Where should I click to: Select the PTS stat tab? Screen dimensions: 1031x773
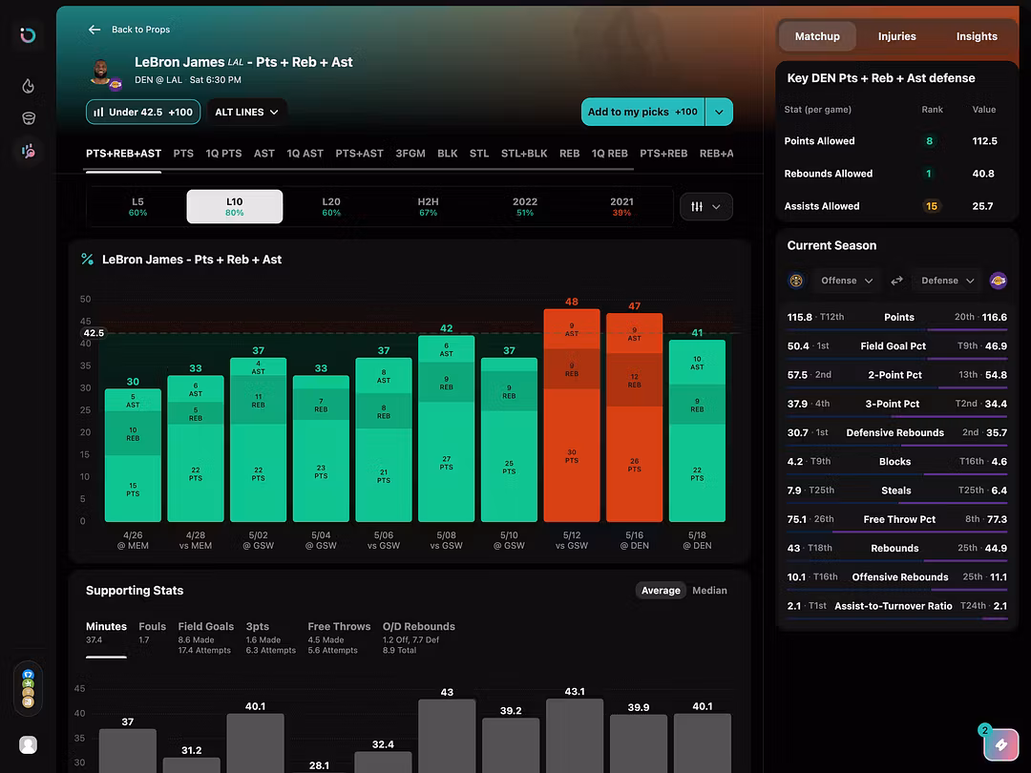pyautogui.click(x=183, y=153)
